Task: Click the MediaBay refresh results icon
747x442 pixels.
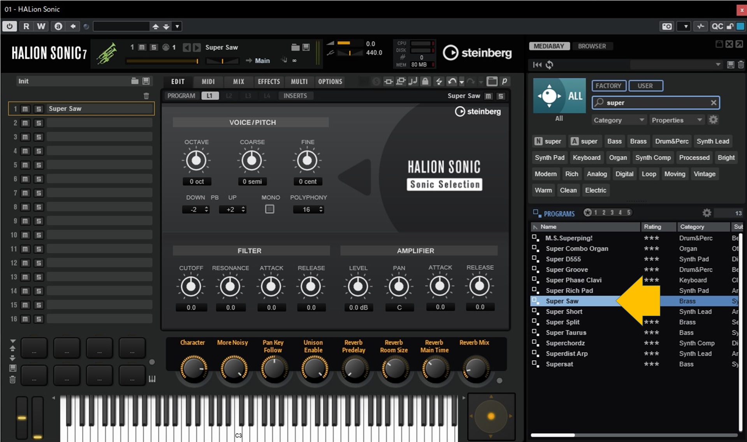Action: pos(549,65)
